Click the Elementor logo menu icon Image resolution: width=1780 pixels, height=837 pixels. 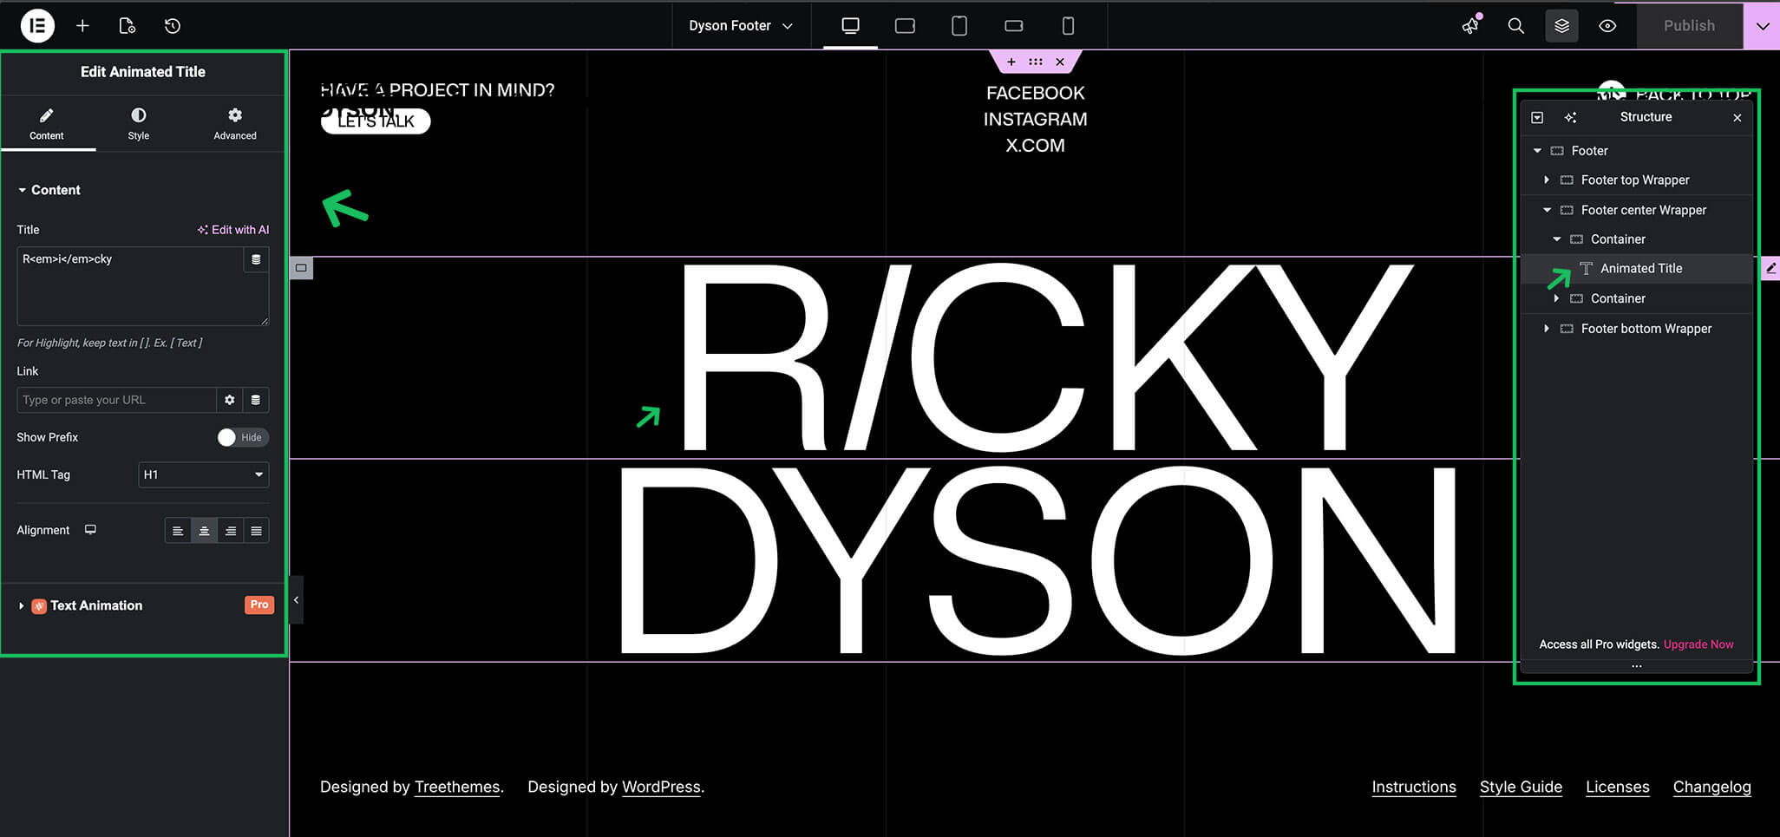[37, 26]
